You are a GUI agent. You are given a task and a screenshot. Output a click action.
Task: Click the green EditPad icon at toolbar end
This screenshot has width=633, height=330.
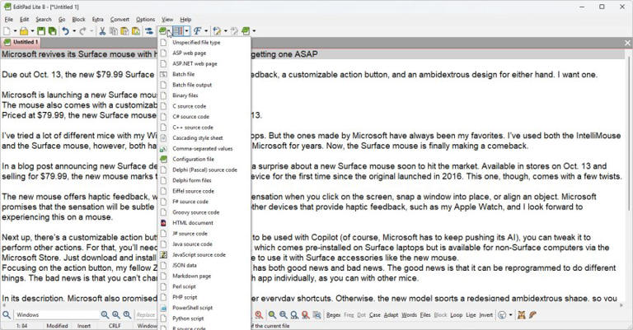pos(246,31)
